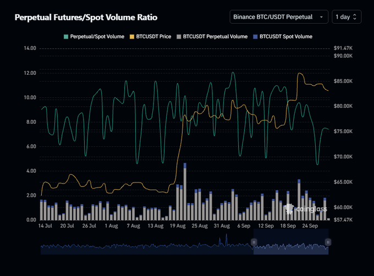Click the yellow BTCUSDT Price legend swatch
The image size is (374, 276).
pos(132,37)
